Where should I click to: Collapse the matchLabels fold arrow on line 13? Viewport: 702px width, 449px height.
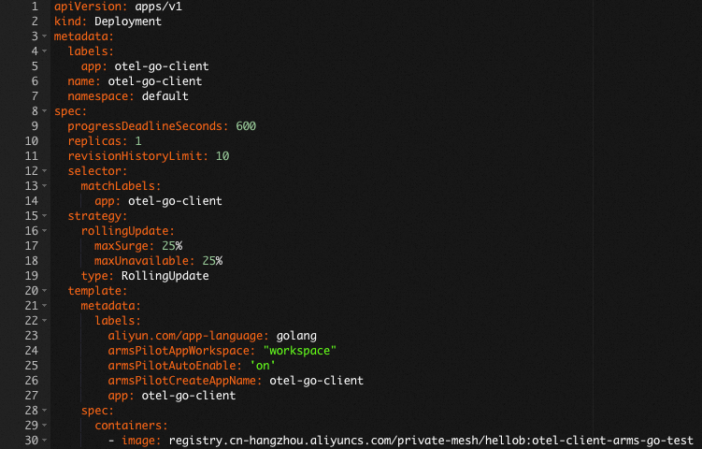tap(44, 186)
